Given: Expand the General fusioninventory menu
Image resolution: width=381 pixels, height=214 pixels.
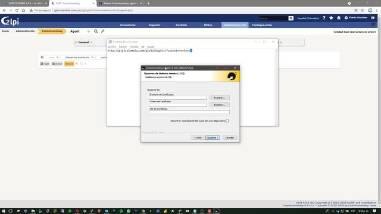Looking at the screenshot, I should click(x=83, y=42).
